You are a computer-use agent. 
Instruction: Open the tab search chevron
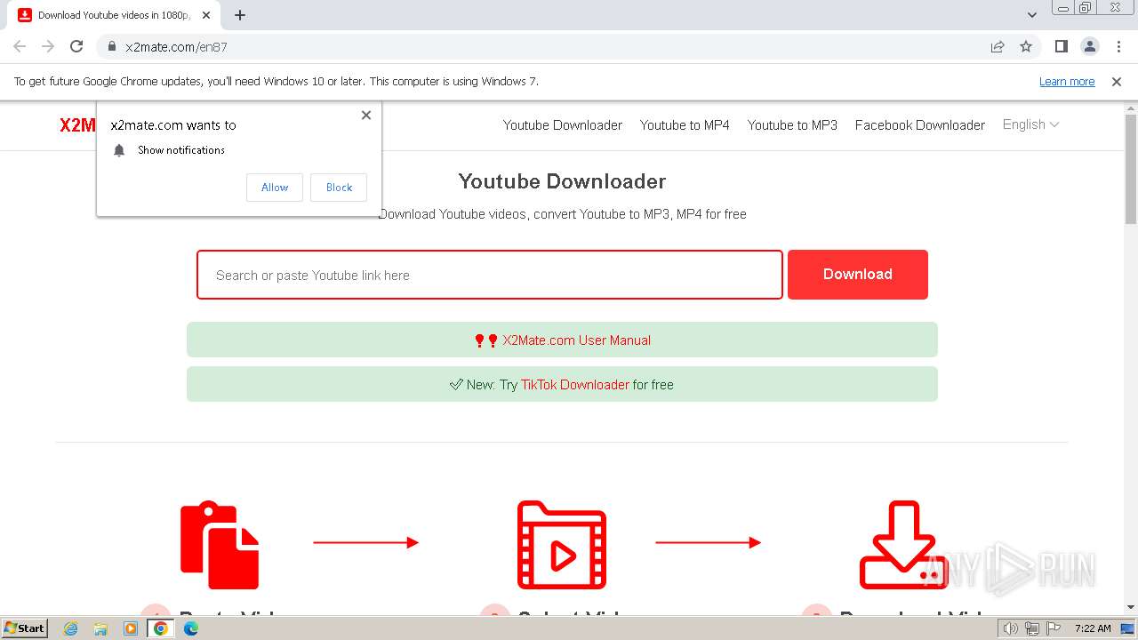1032,15
